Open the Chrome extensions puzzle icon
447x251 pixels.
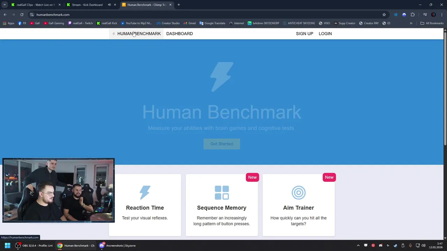tap(413, 15)
